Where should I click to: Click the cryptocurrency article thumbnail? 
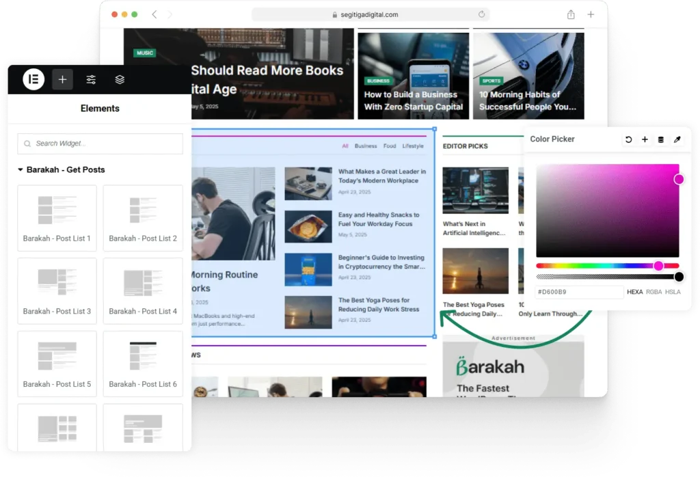[308, 269]
